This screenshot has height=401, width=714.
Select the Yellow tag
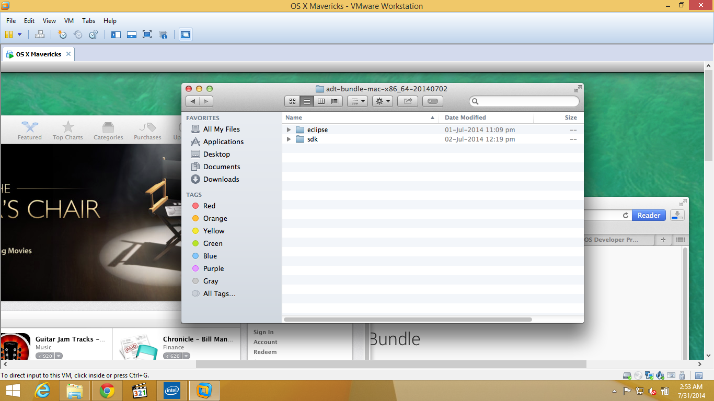[x=214, y=231]
